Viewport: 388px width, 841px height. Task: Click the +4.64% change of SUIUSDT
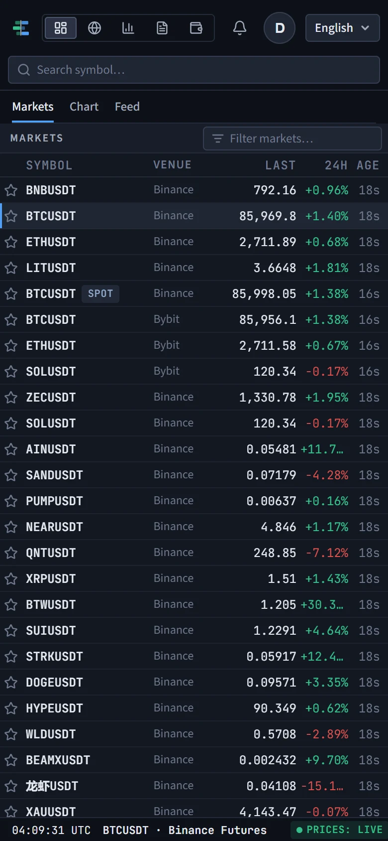coord(327,631)
